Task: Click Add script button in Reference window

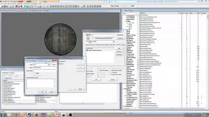Action: (x=119, y=48)
